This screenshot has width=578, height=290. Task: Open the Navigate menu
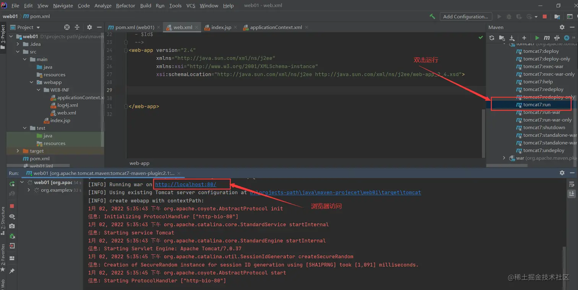pyautogui.click(x=63, y=6)
